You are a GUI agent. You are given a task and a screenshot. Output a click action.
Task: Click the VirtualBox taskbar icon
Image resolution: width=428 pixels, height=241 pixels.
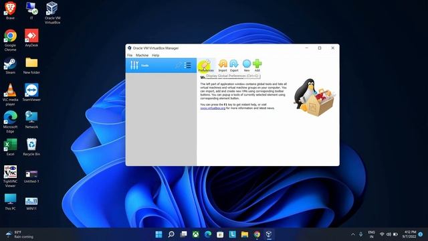[x=269, y=234]
